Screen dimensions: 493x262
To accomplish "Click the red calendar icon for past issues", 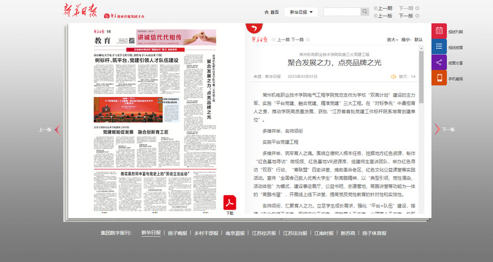I will click(439, 32).
